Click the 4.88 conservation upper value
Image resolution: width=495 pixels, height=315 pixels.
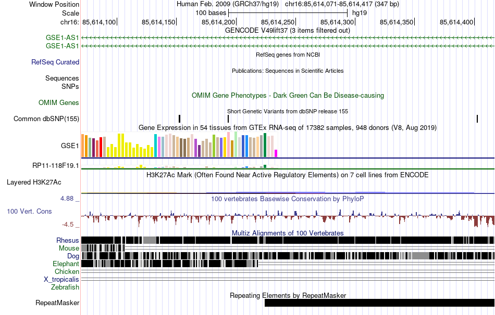pos(67,199)
